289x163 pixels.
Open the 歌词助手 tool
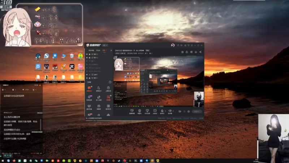pyautogui.click(x=108, y=106)
